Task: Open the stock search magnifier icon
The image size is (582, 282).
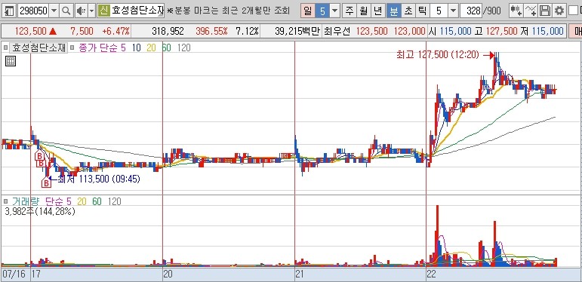Action: tap(66, 11)
